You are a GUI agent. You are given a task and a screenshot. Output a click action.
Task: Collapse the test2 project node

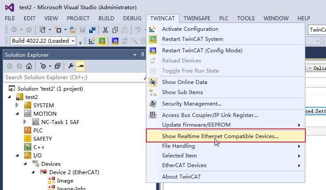pyautogui.click(x=9, y=97)
